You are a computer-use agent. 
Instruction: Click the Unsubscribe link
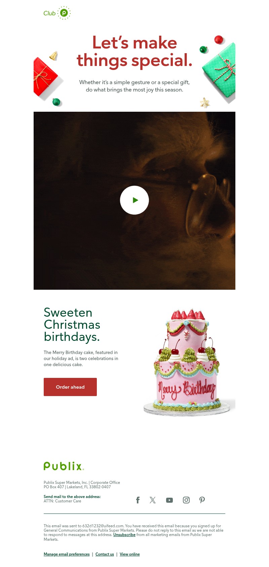124,535
